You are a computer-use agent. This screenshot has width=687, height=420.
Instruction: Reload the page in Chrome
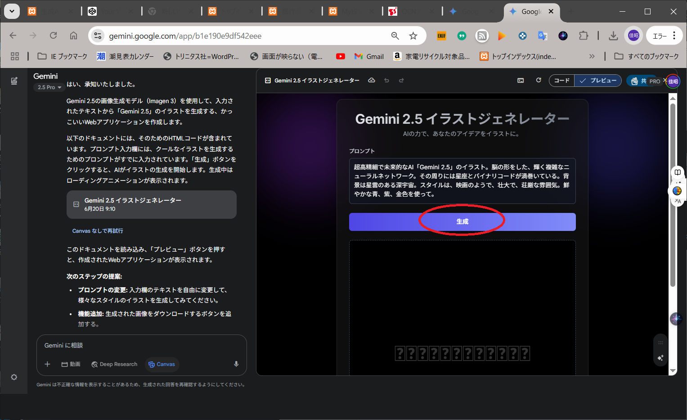point(53,36)
